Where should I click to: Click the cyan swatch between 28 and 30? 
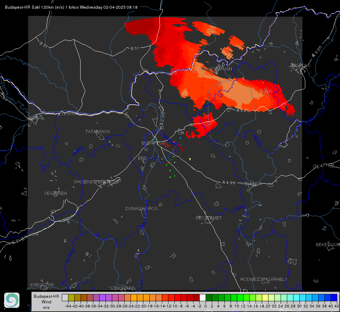click(296, 298)
